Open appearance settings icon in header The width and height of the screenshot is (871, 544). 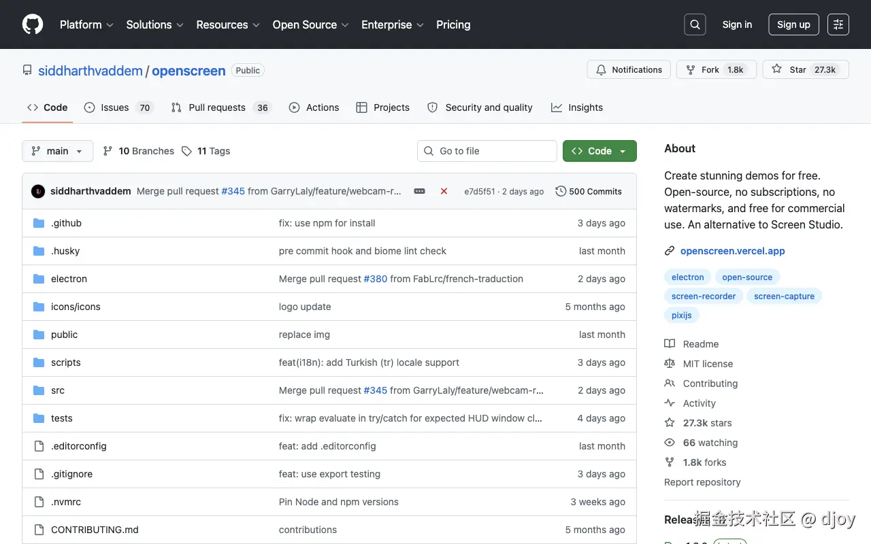pyautogui.click(x=838, y=24)
